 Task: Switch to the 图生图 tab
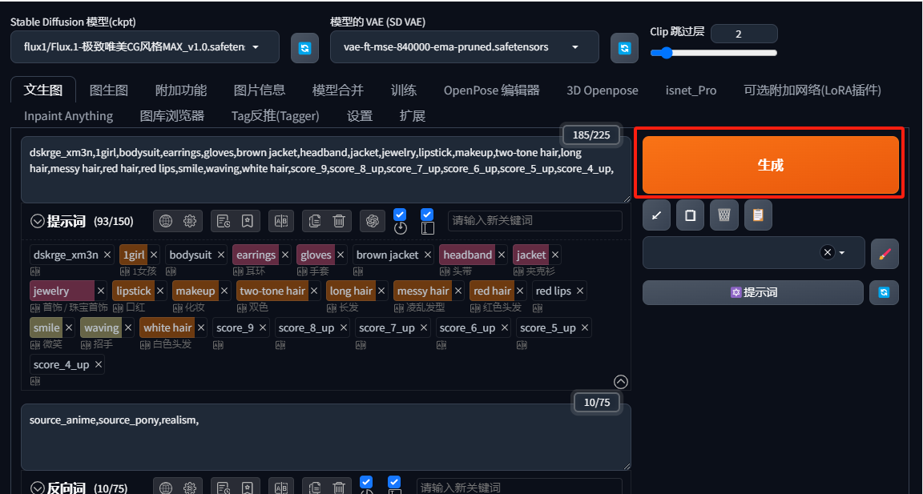point(109,90)
